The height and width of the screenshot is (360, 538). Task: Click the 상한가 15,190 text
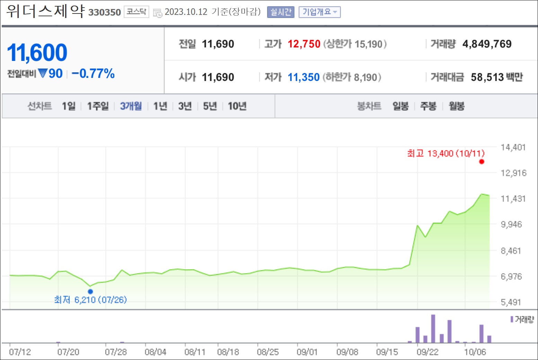[355, 44]
